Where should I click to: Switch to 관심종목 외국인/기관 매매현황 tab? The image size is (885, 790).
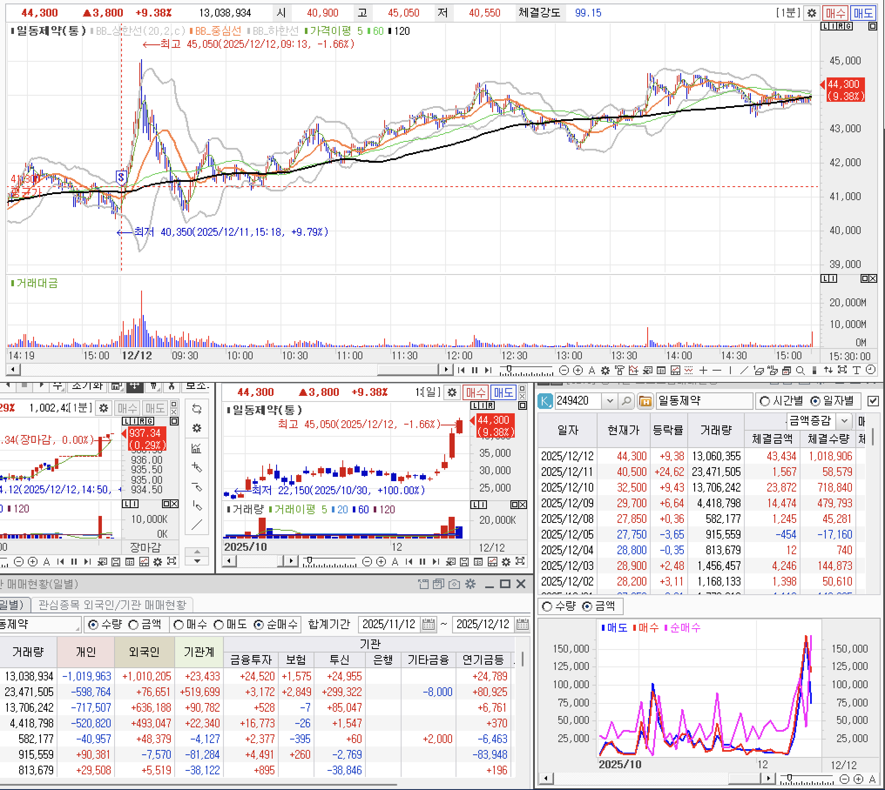[112, 605]
